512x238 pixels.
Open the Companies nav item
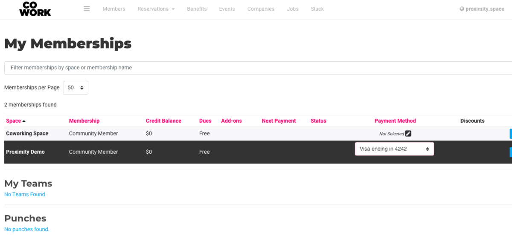261,9
